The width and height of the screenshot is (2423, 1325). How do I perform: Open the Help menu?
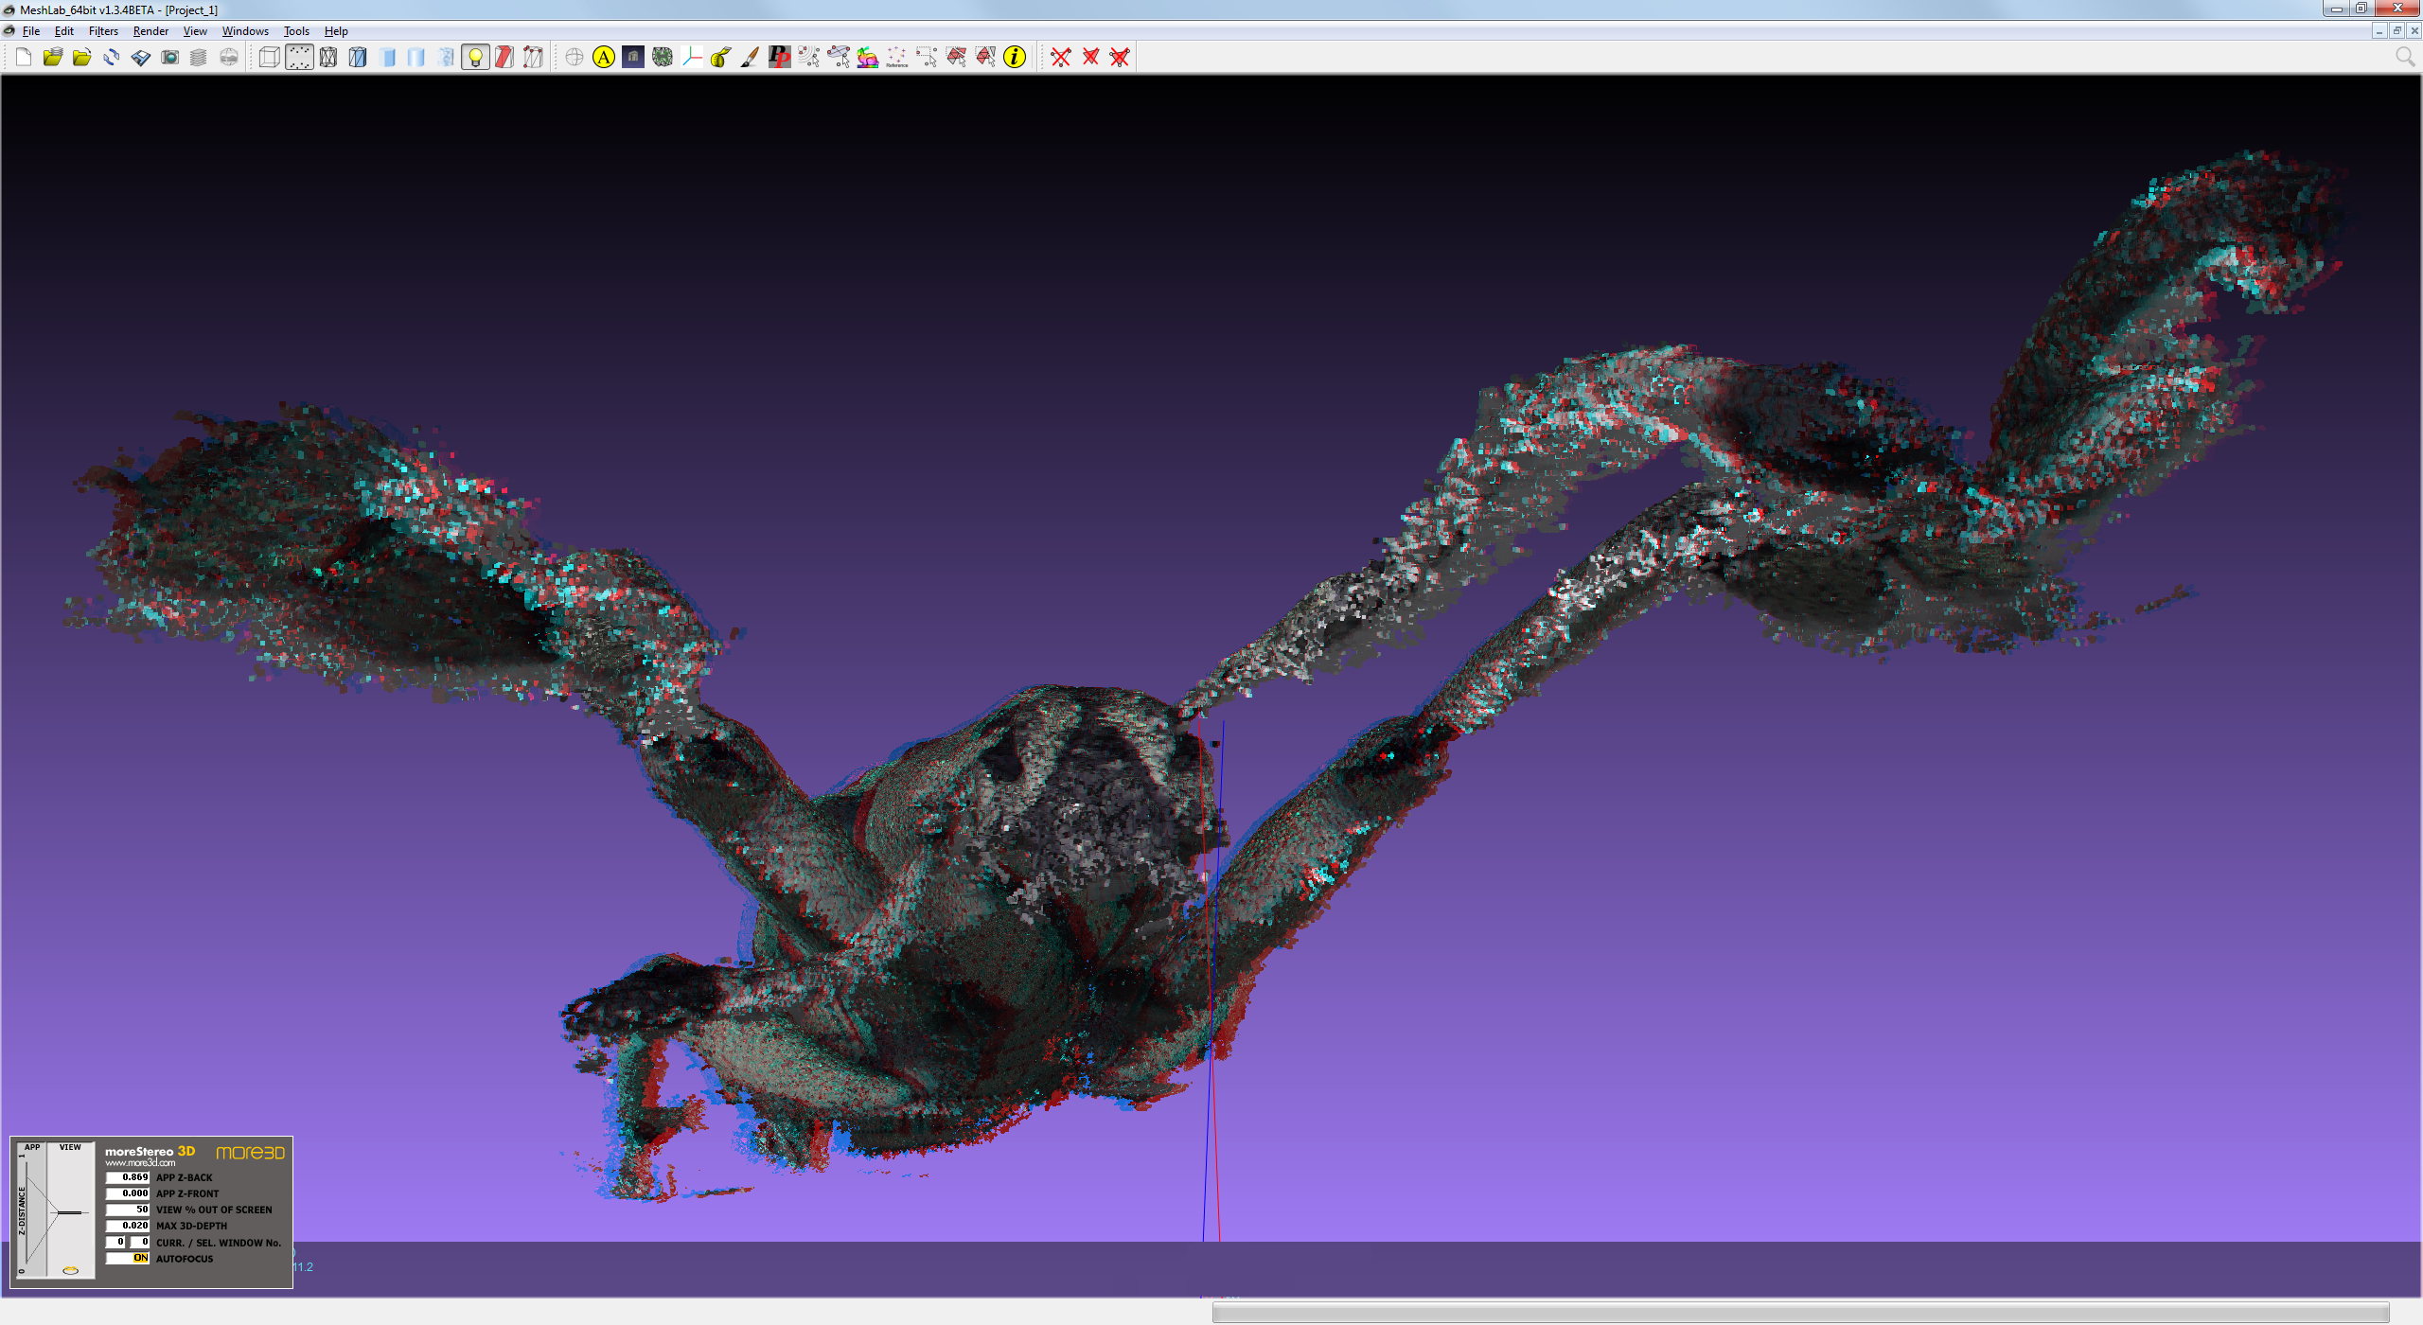[x=336, y=31]
